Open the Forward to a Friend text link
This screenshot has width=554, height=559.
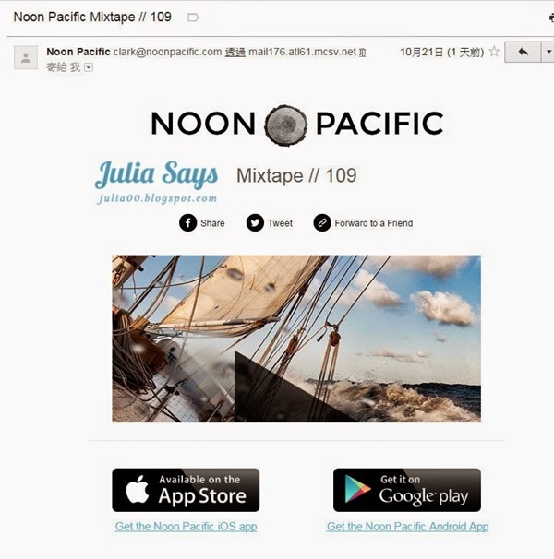pos(374,223)
